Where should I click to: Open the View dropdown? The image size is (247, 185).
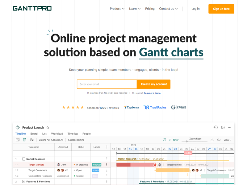[x=228, y=140]
